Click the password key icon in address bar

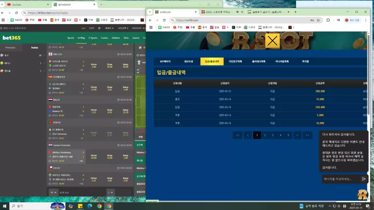click(x=312, y=20)
